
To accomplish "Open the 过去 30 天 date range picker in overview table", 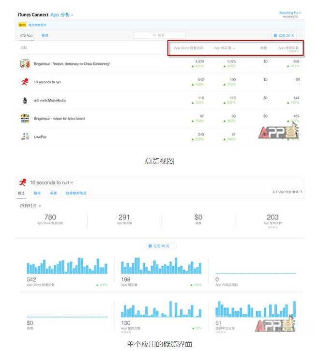I will [x=284, y=35].
